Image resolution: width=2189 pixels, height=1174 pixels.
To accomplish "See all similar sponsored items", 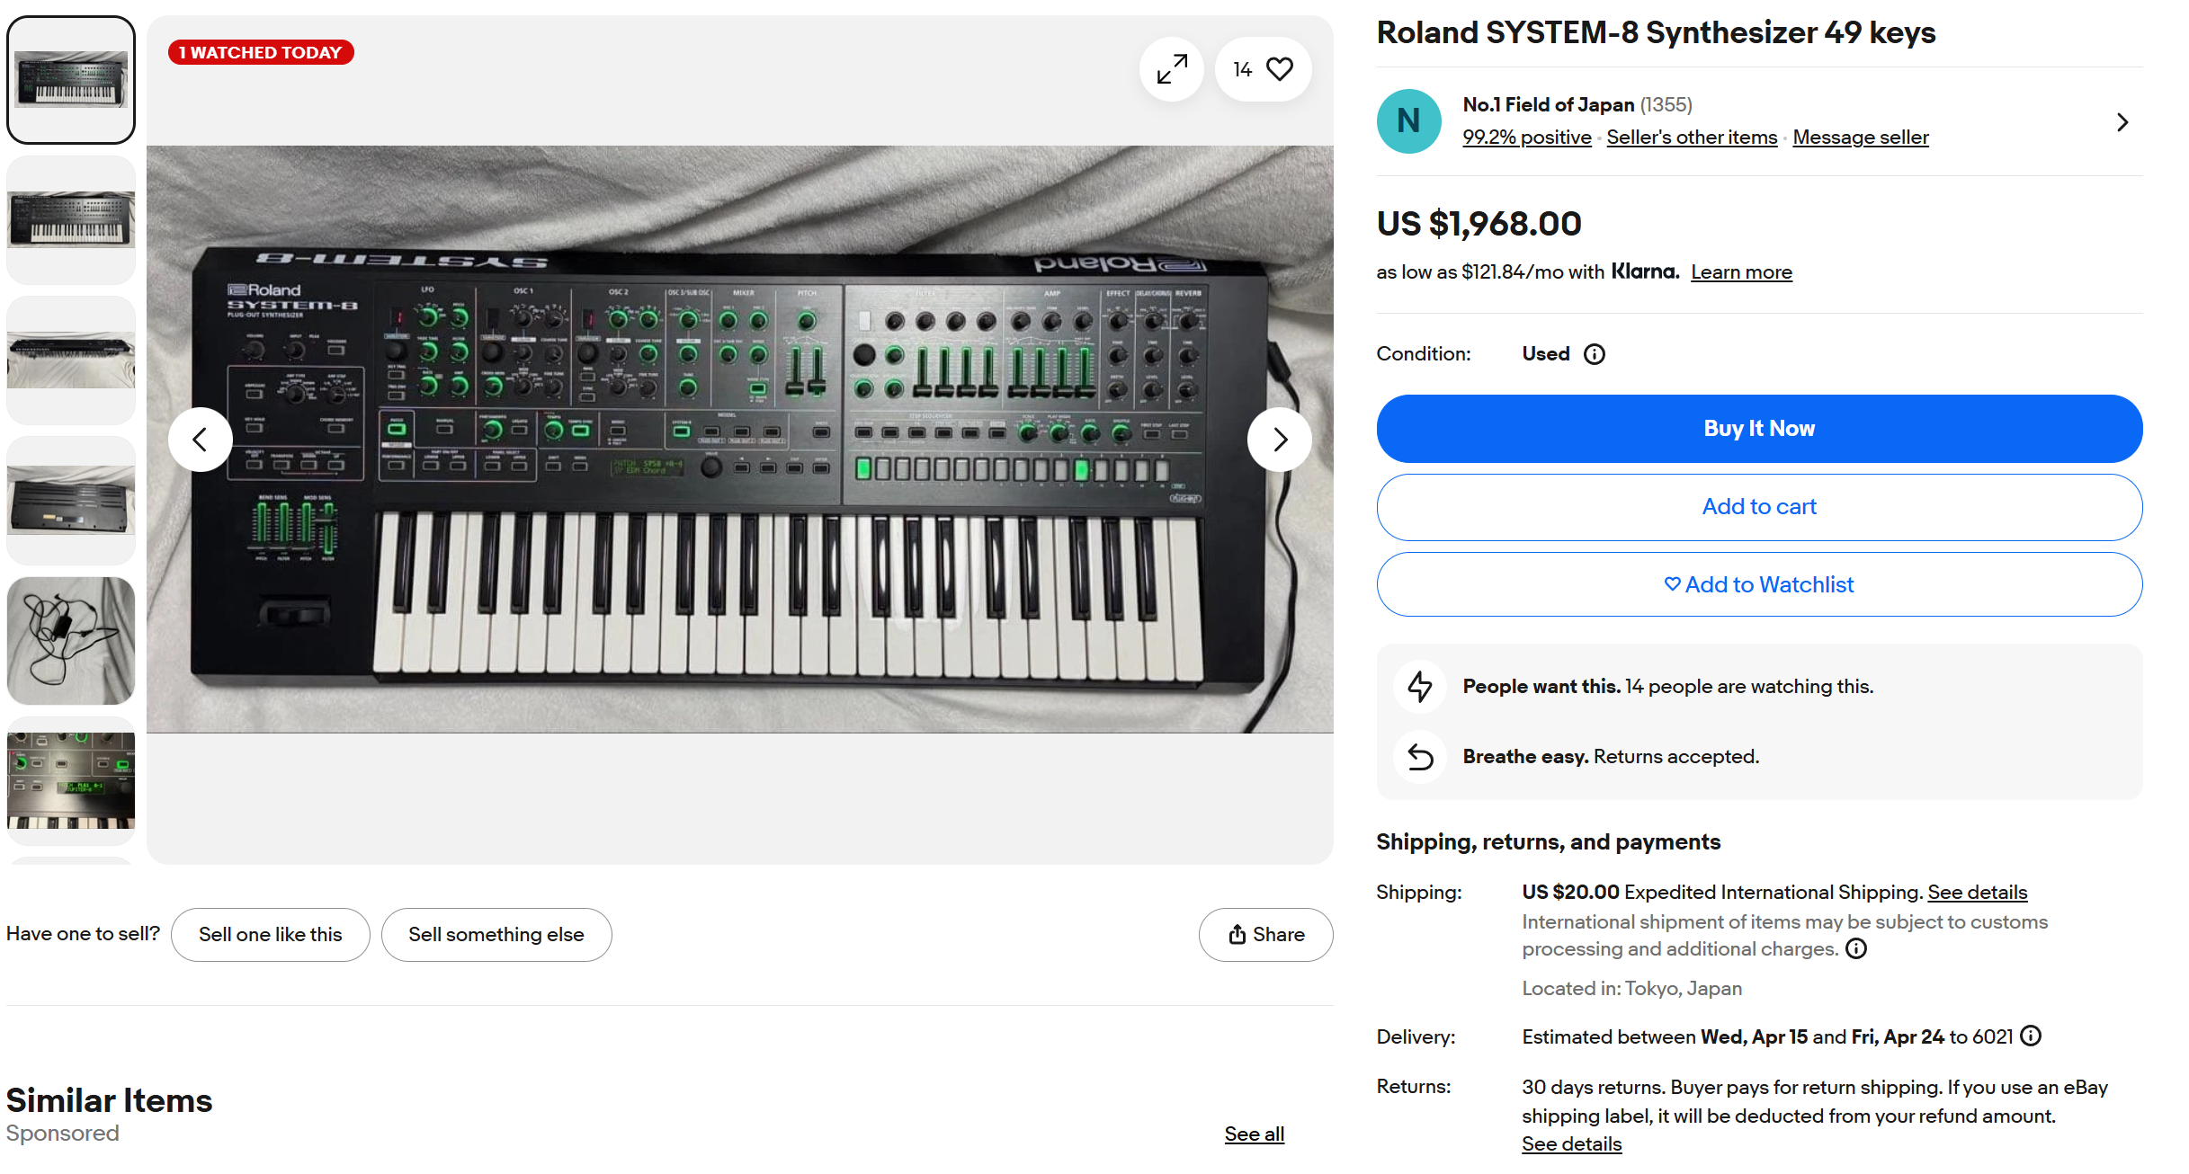I will (1254, 1134).
